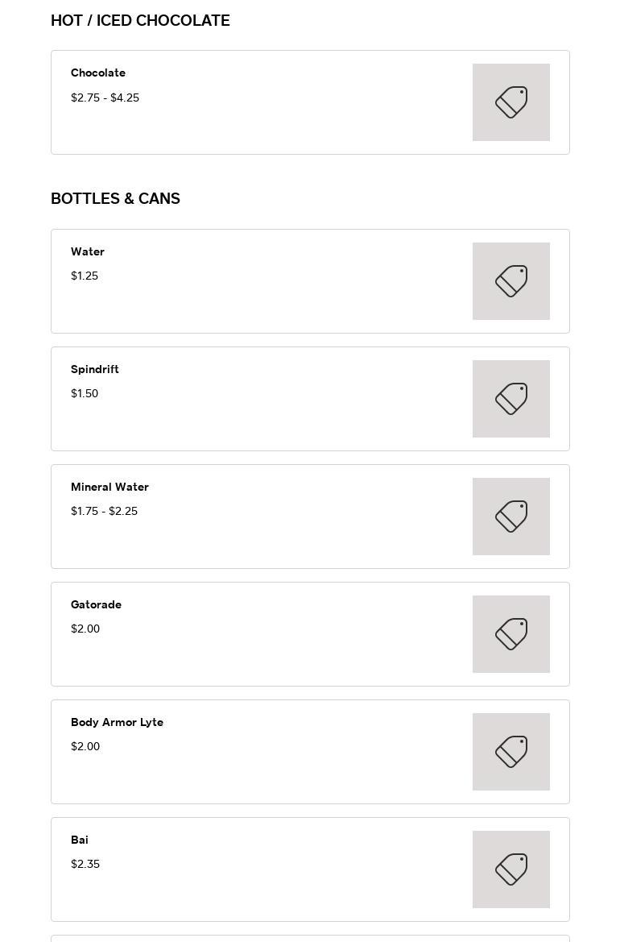Click the $1.75 - $2.25 price text
The width and height of the screenshot is (620, 942).
click(x=104, y=511)
